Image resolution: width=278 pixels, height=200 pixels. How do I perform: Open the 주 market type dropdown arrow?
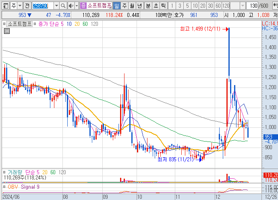click(x=20, y=6)
